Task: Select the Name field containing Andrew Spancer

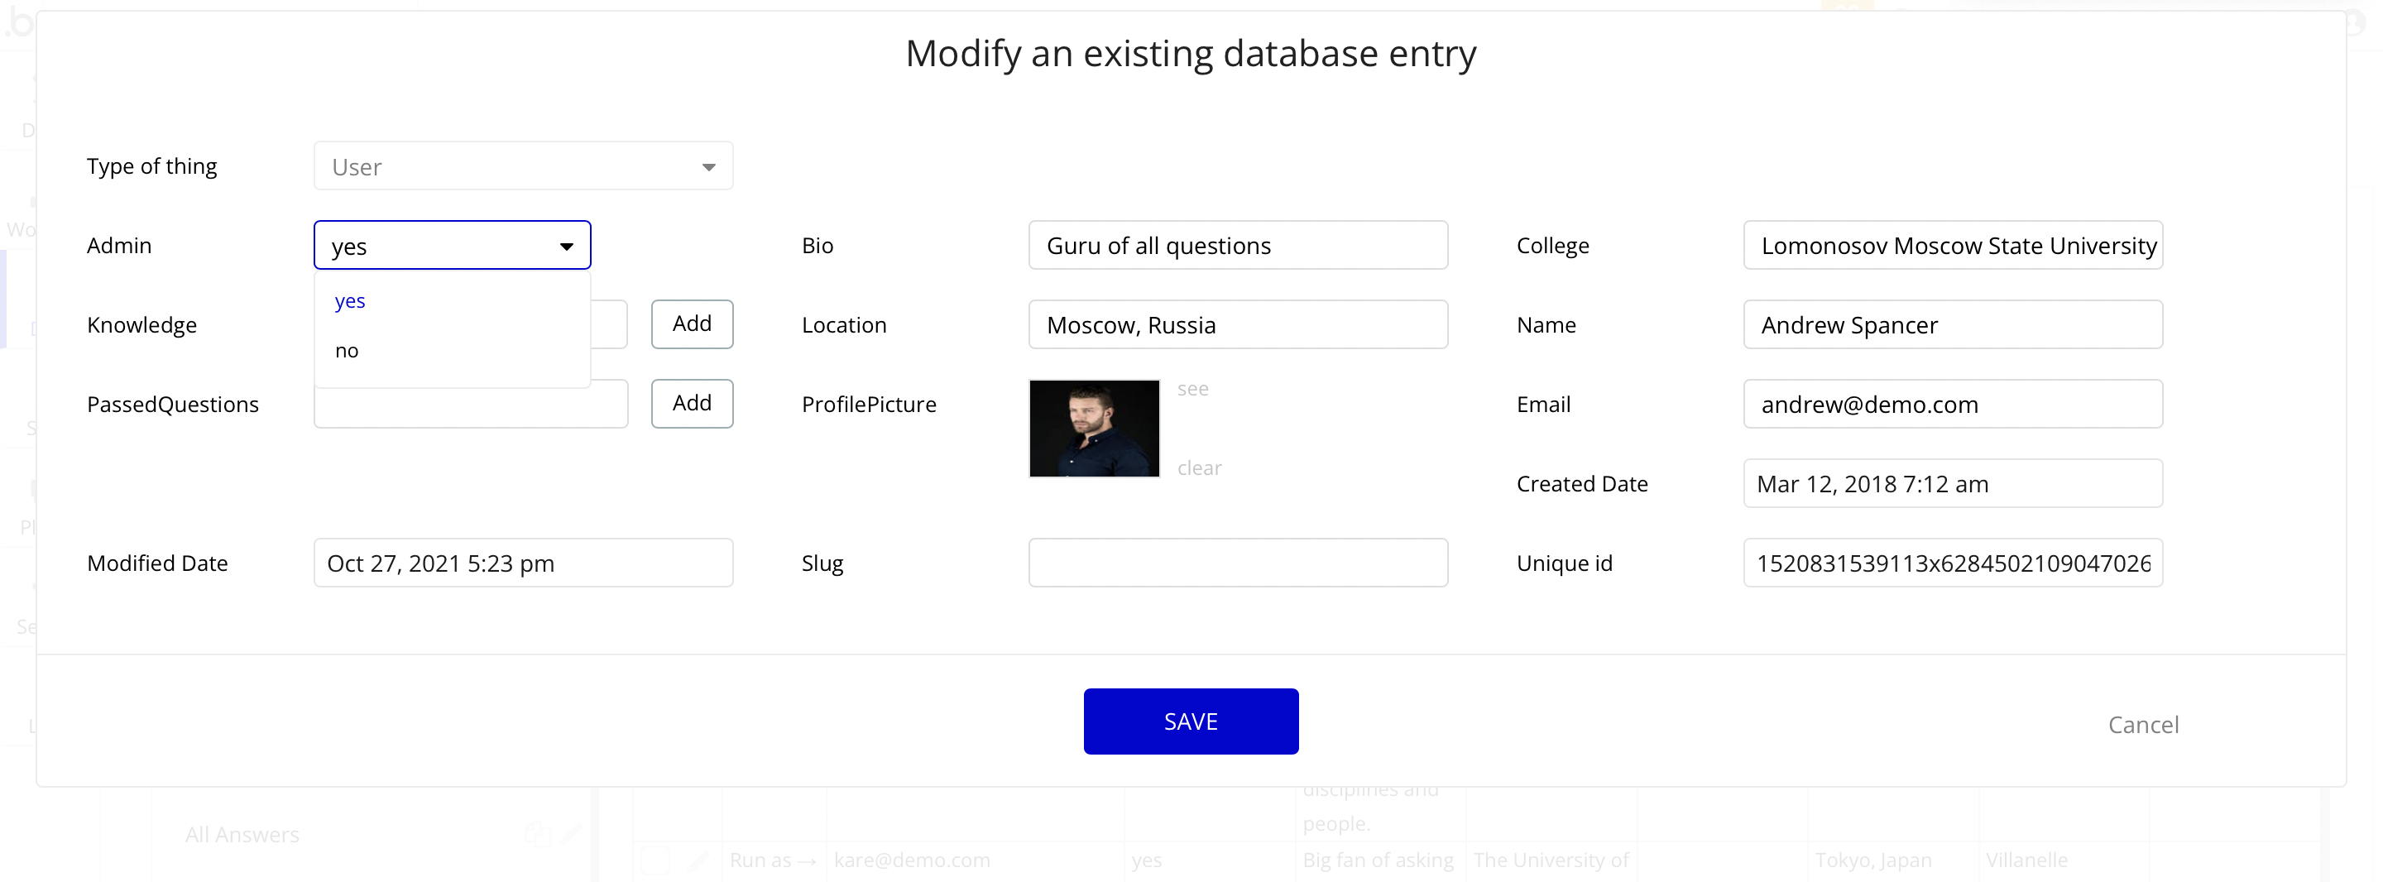Action: click(x=1952, y=326)
